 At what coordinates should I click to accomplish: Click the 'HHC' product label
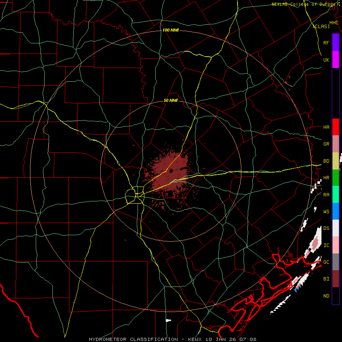334,23
